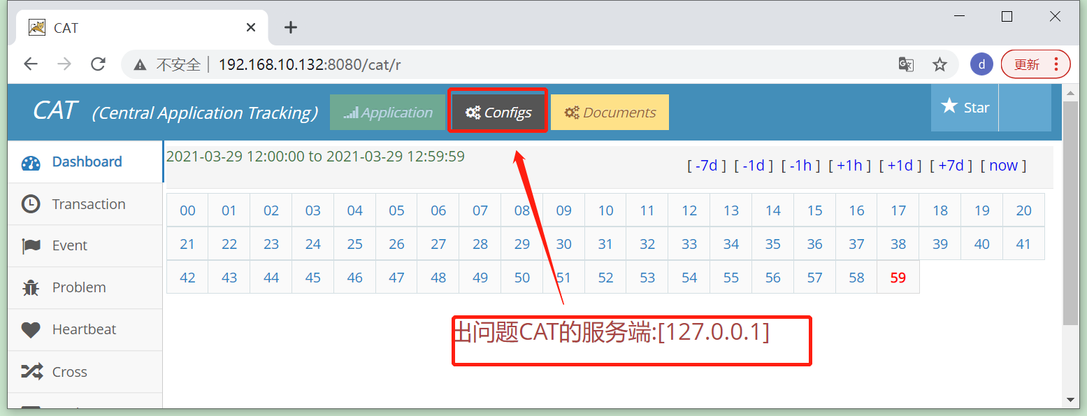Toggle the Star rating for CAT
The width and height of the screenshot is (1087, 416).
coord(949,106)
